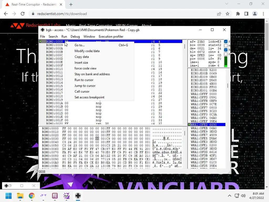Viewport: 269px width, 202px height.
Task: Open the Chrome extensions puzzle icon
Action: [x=238, y=14]
